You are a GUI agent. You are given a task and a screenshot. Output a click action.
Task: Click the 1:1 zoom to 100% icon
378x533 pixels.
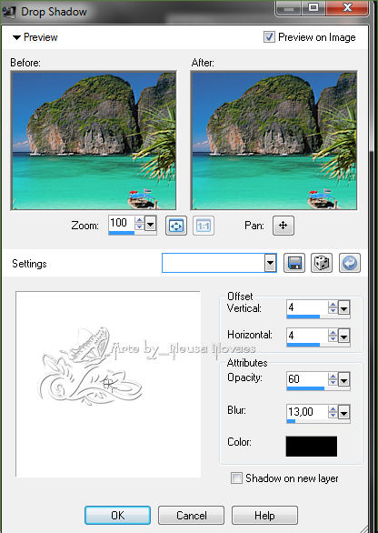(x=204, y=226)
